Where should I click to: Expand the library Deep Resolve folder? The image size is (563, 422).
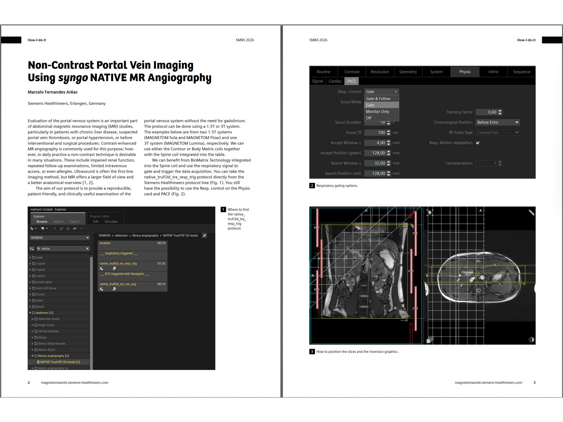[x=32, y=344]
